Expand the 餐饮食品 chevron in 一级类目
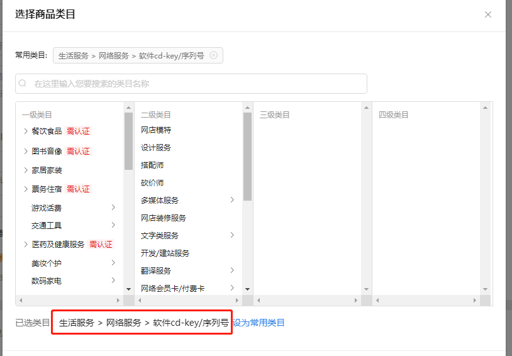The width and height of the screenshot is (512, 356). (26, 131)
